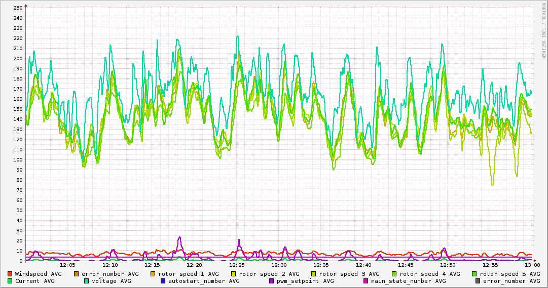Click the y-axis value 100
The width and height of the screenshot is (548, 288).
click(17, 159)
